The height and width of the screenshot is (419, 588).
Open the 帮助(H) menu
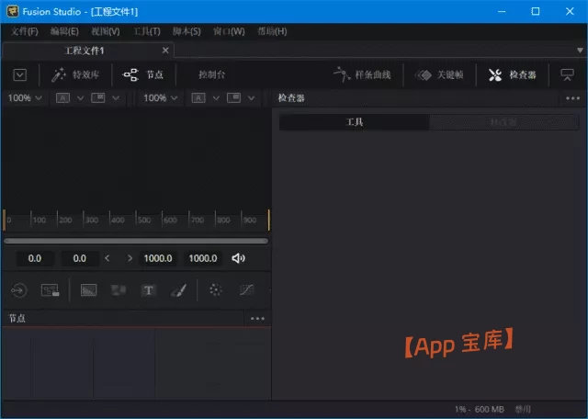[272, 31]
